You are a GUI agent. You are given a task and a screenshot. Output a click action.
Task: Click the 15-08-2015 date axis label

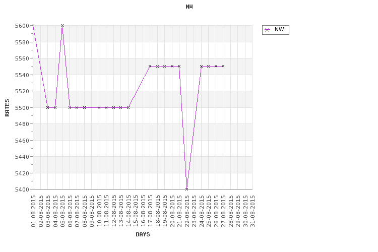tap(136, 211)
